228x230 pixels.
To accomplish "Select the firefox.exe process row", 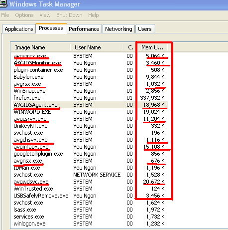I will (x=90, y=98).
